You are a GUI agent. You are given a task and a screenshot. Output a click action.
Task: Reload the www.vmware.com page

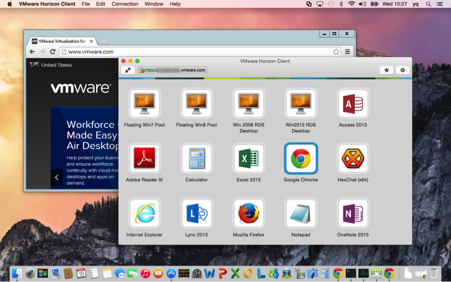pos(53,52)
